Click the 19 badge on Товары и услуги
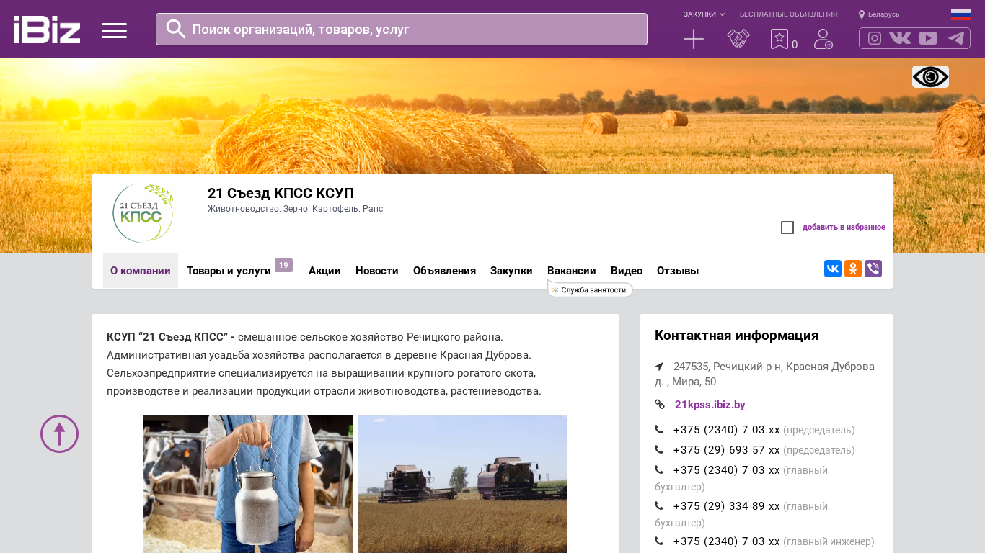 [x=283, y=265]
